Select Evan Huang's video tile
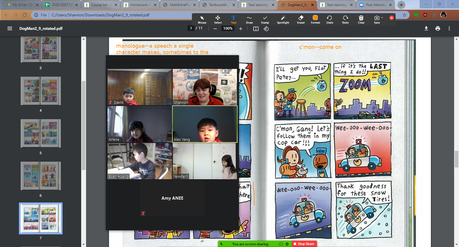 tap(140, 161)
